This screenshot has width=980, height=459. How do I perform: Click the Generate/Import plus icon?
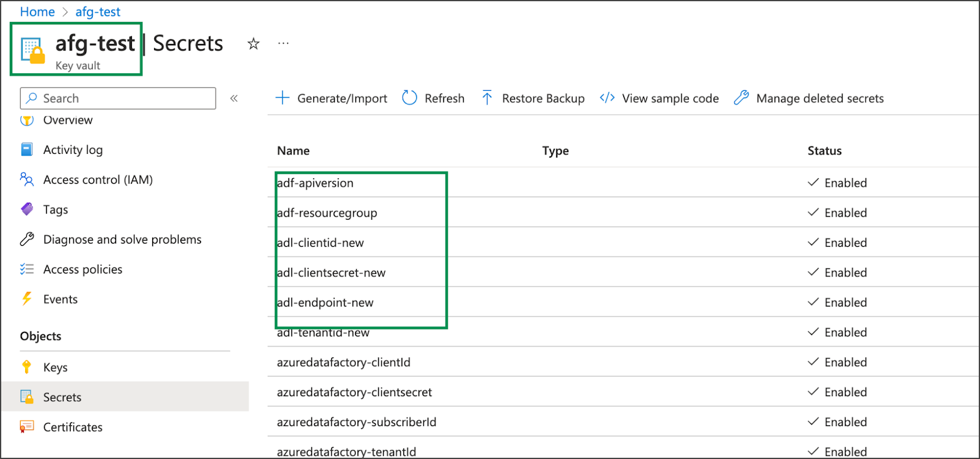pos(282,98)
